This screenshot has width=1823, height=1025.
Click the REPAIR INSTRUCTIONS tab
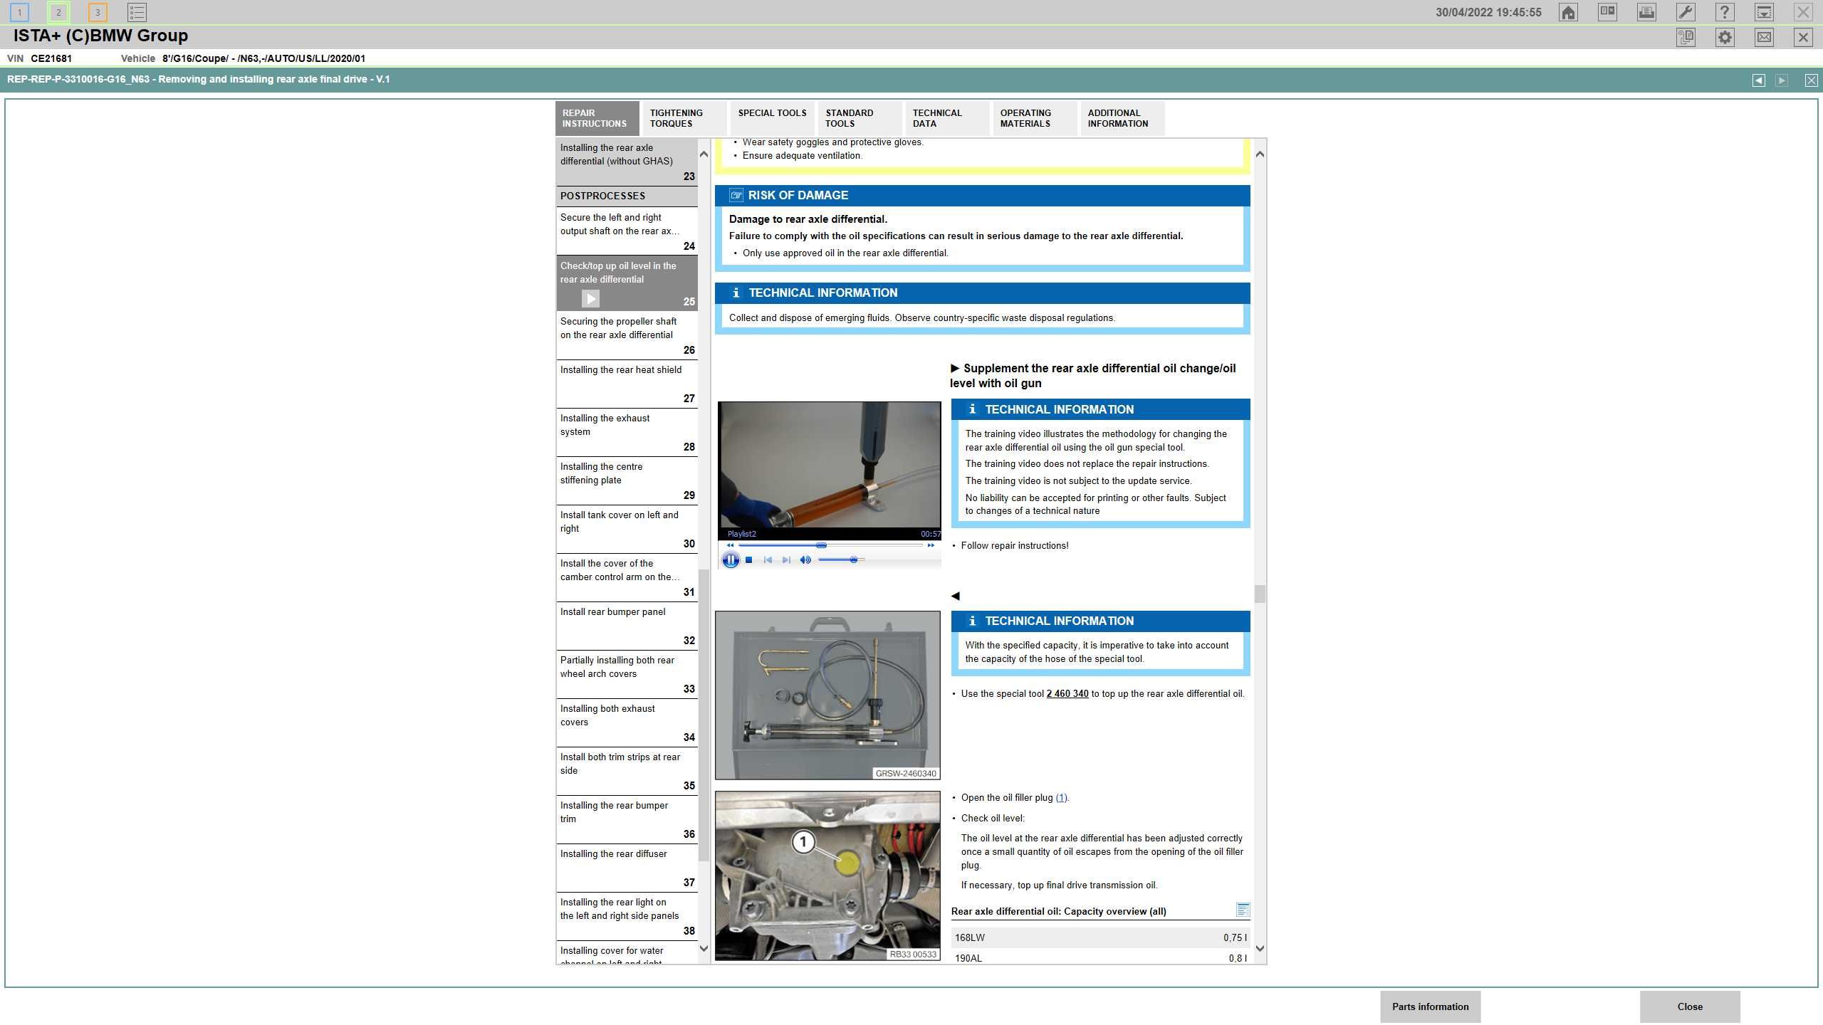tap(595, 117)
